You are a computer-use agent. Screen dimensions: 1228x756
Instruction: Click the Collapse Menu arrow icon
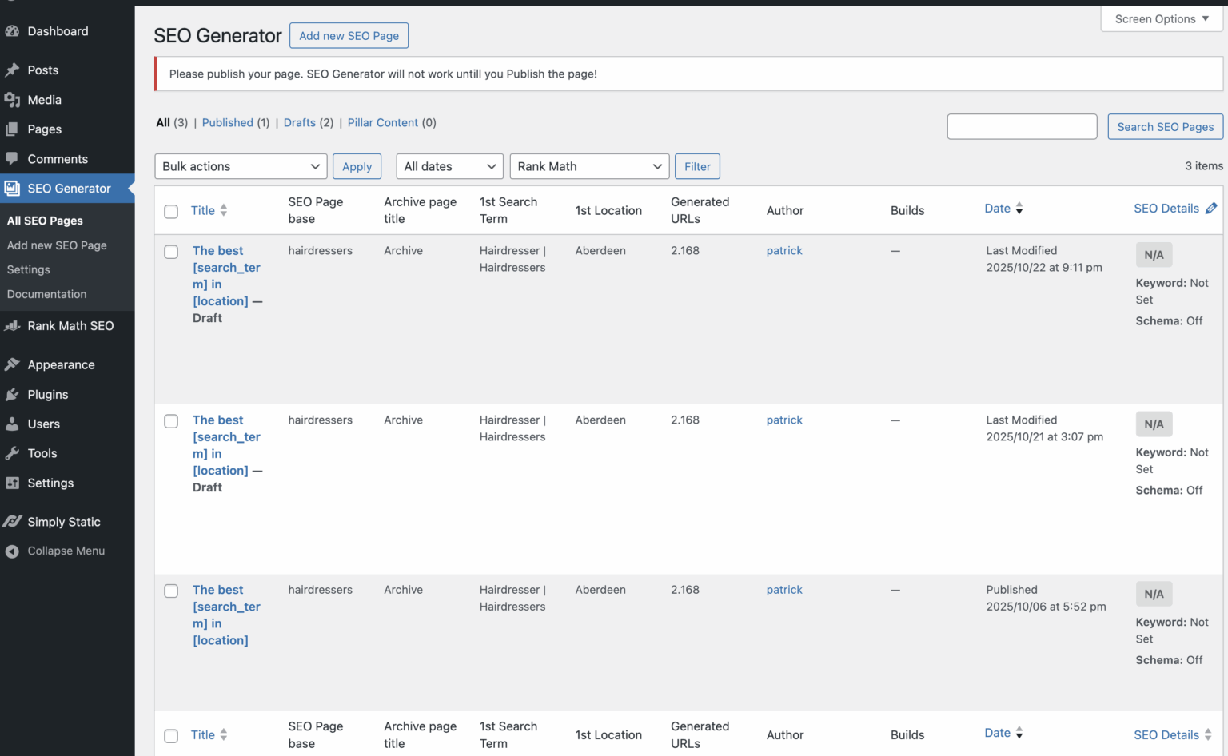point(12,551)
